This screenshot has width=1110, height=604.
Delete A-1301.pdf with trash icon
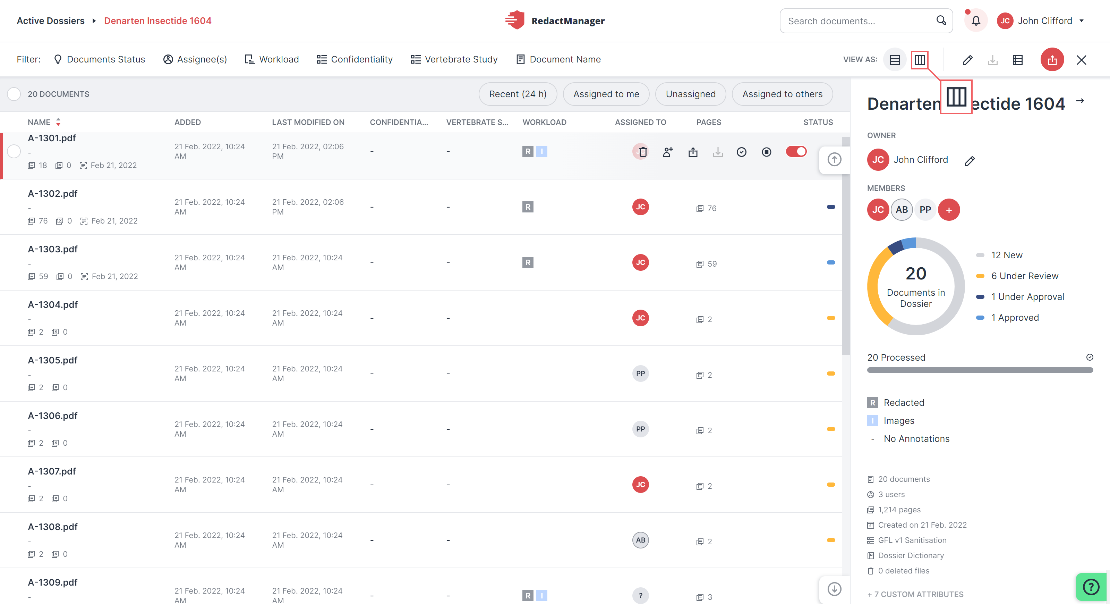(x=642, y=152)
